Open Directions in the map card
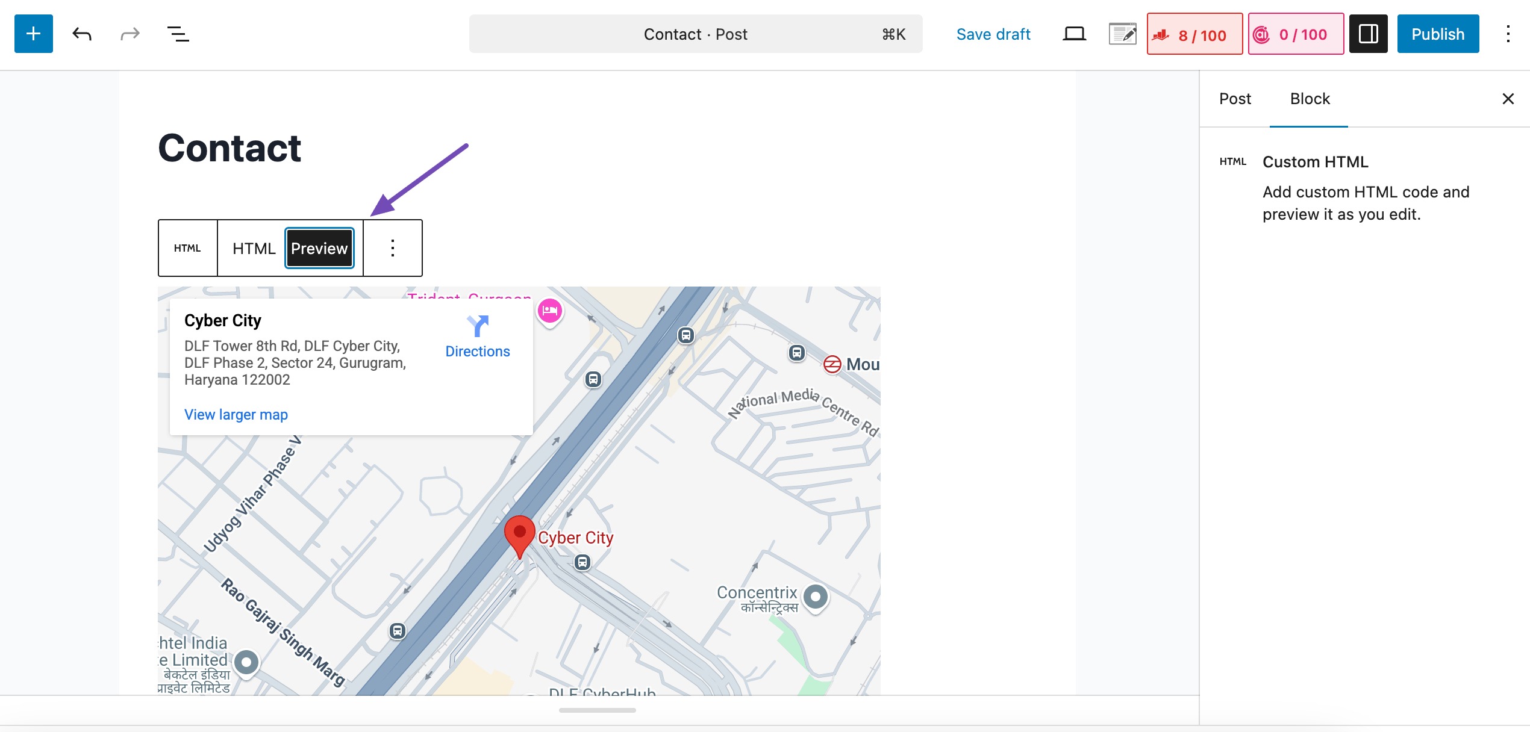The image size is (1530, 732). (x=478, y=337)
